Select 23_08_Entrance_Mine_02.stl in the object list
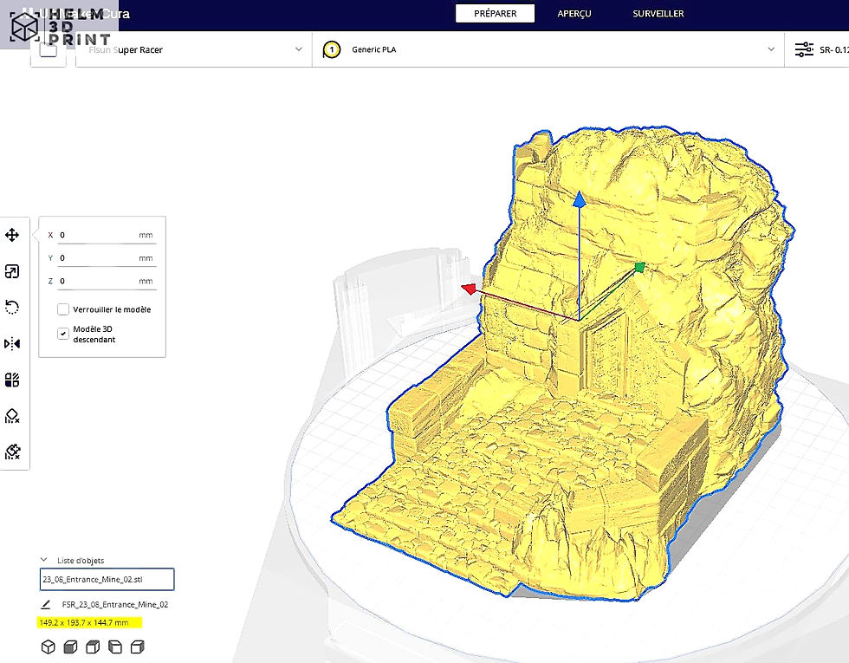 pyautogui.click(x=107, y=579)
